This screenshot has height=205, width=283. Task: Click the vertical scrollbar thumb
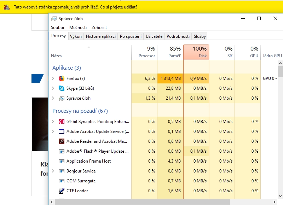[x=280, y=71]
